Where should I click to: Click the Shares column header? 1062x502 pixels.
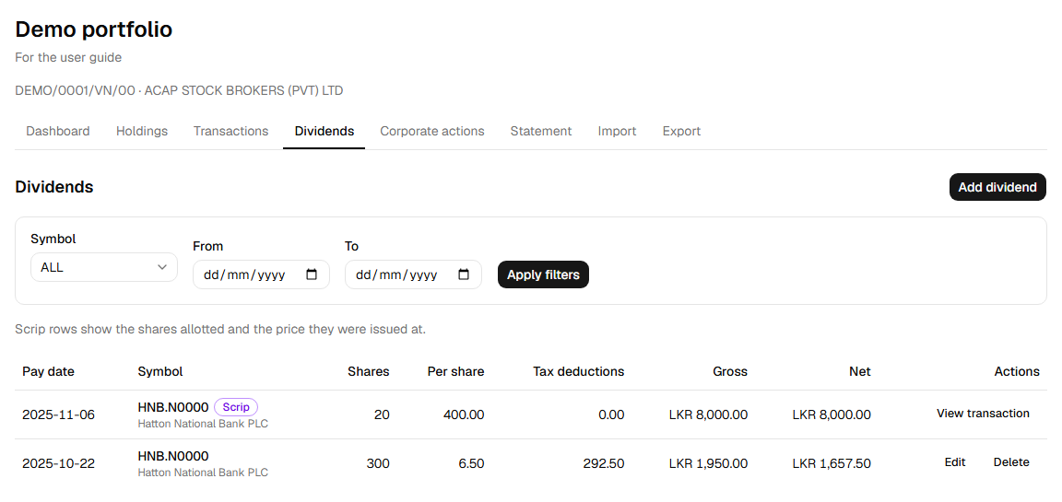(x=369, y=371)
